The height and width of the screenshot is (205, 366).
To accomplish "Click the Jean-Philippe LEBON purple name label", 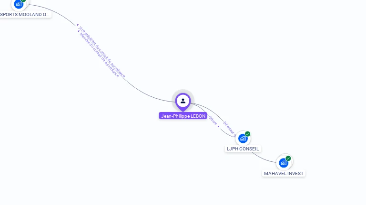I will click(x=183, y=116).
